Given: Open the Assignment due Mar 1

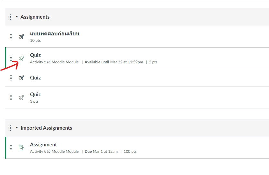Looking at the screenshot, I should pos(44,145).
